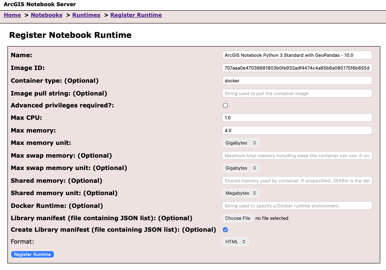Click Choose File for library manifest

click(x=237, y=218)
